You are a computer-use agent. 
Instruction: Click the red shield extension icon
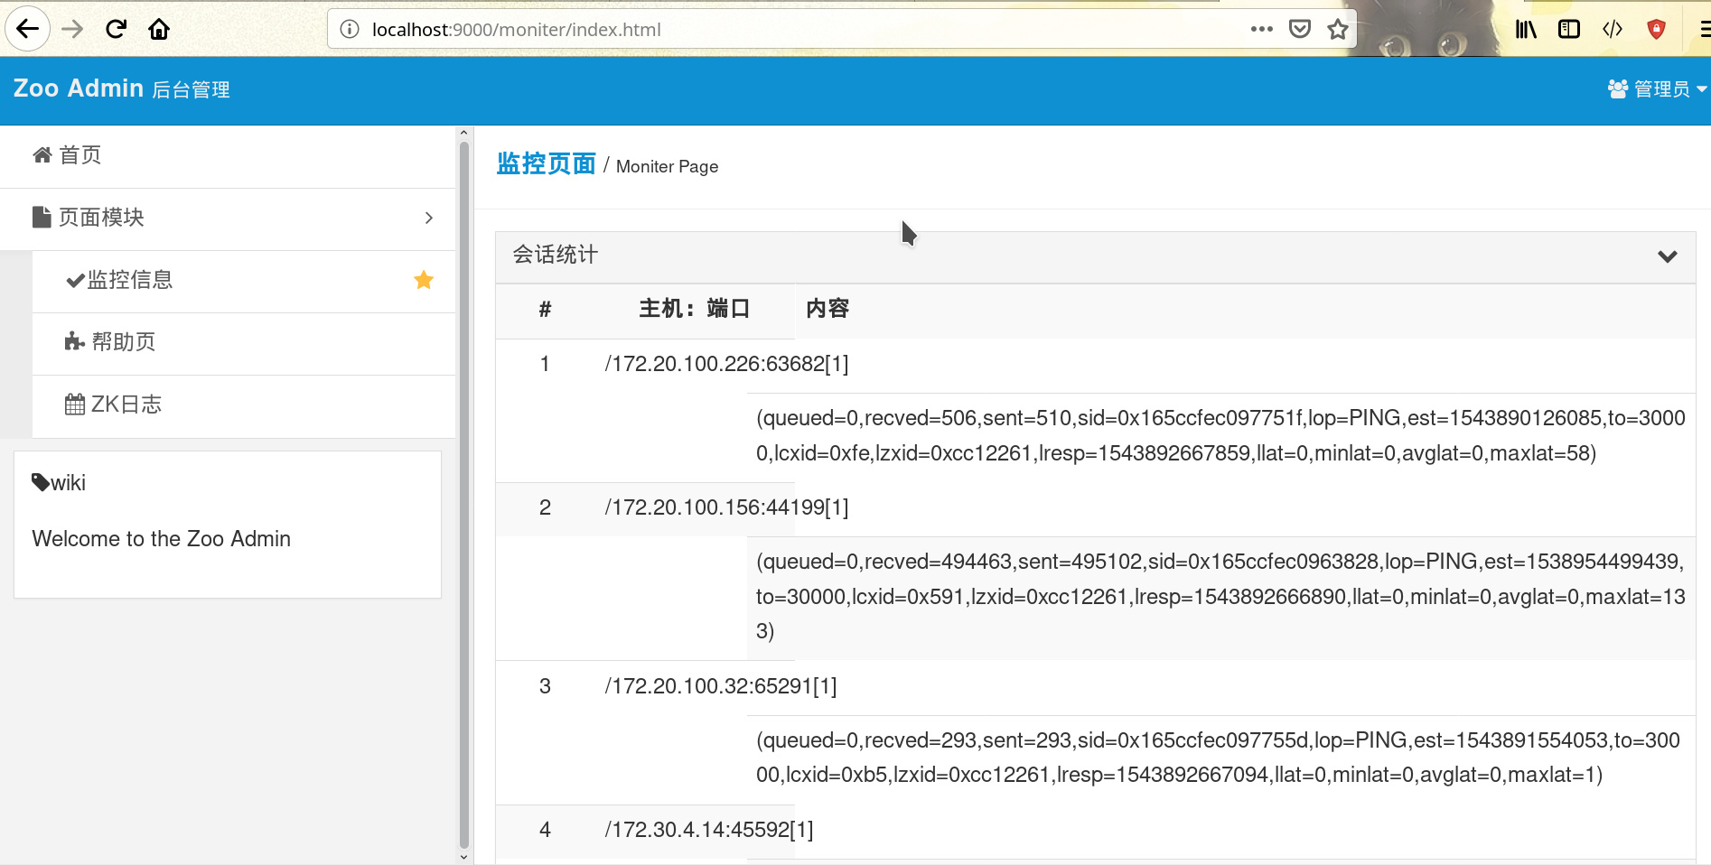pos(1656,29)
